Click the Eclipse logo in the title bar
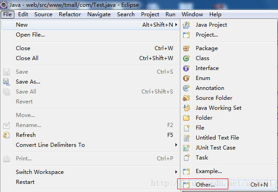The width and height of the screenshot is (278, 192). coord(4,5)
